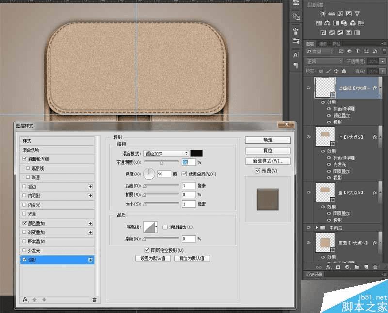Click the fx icon at Layer Style dialog bottom
Viewport: 388px width, 313px height.
coord(25,299)
